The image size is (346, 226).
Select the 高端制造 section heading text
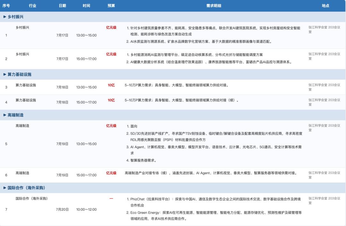pos(15,115)
